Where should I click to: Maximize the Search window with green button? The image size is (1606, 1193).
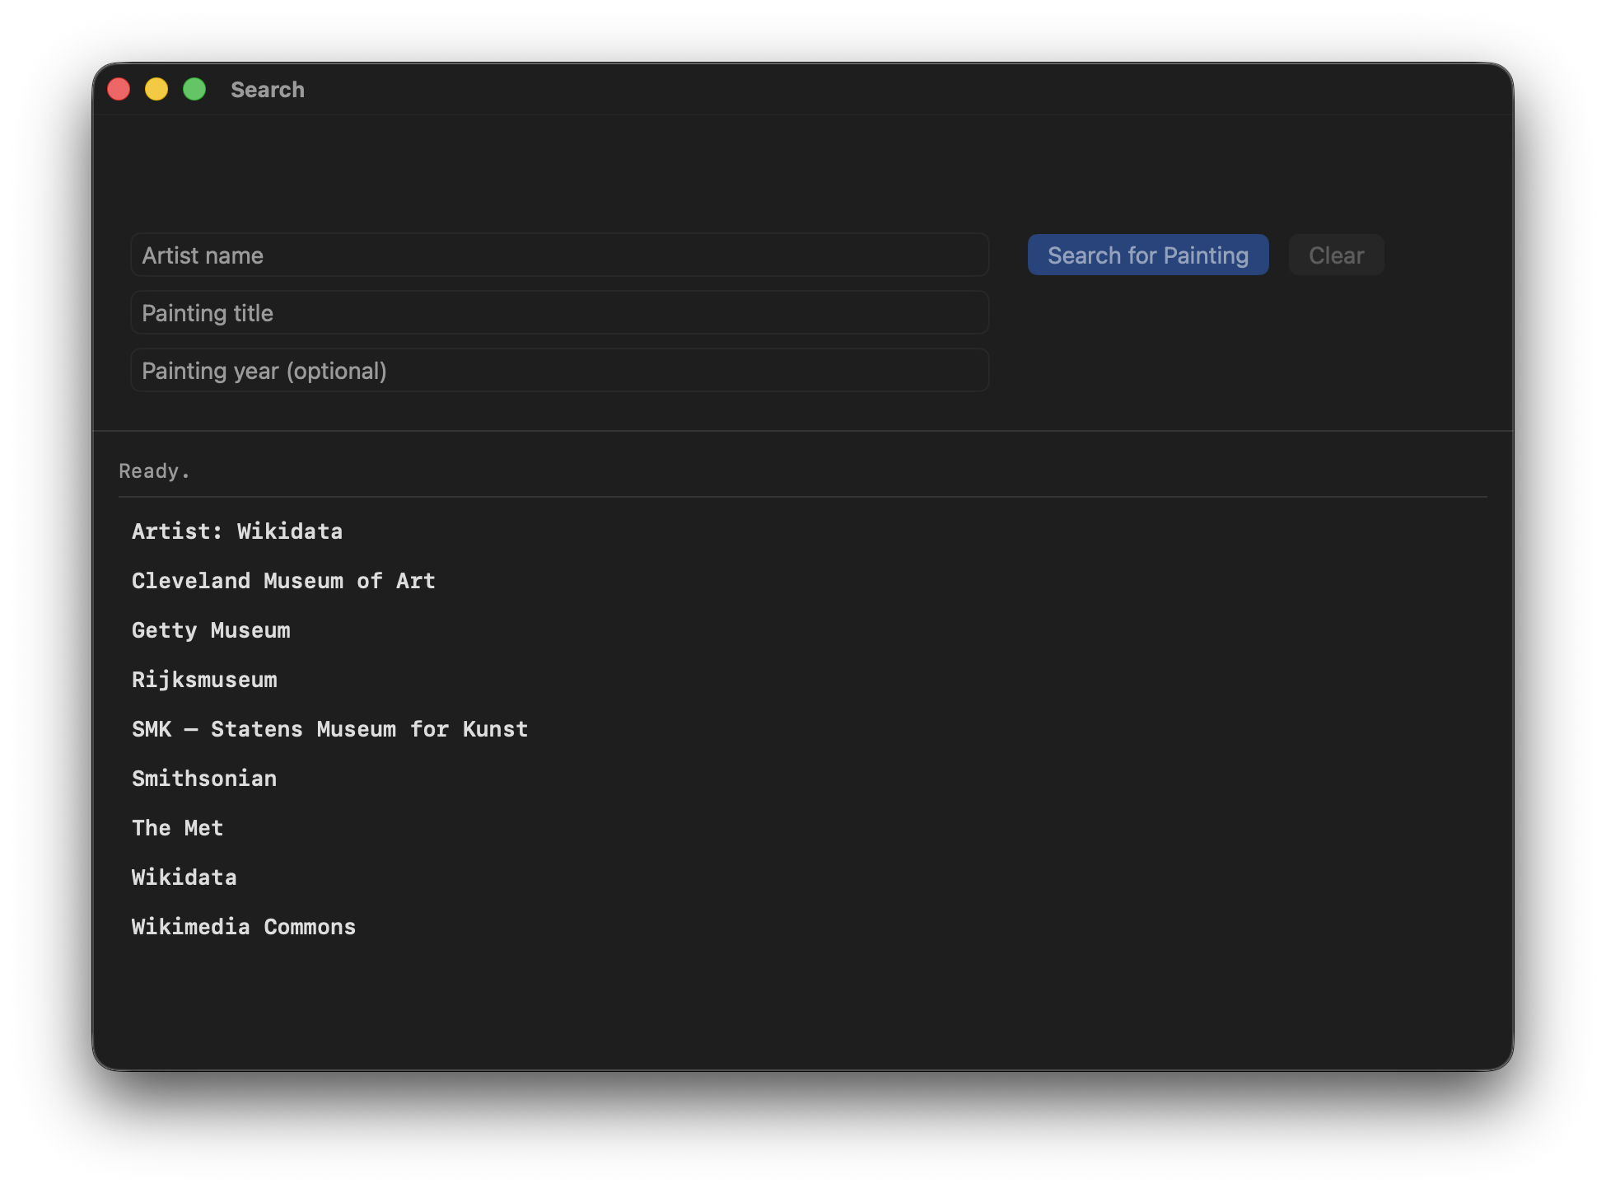(x=194, y=89)
